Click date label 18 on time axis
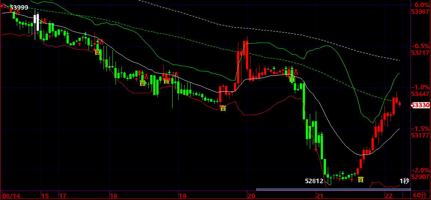The height and width of the screenshot is (200, 431). 113,196
